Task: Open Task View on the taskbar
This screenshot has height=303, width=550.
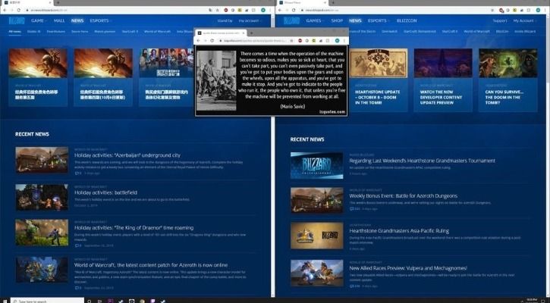Action: click(x=100, y=301)
